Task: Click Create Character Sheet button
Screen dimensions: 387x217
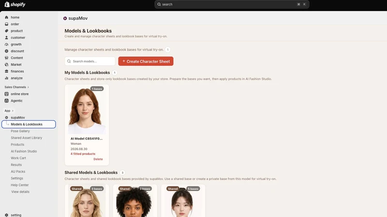Action: coord(146,61)
